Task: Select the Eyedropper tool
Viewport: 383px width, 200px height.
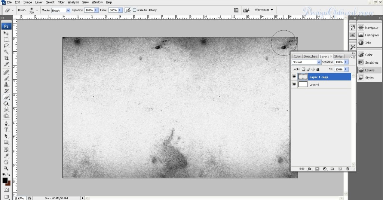Action: click(x=6, y=156)
